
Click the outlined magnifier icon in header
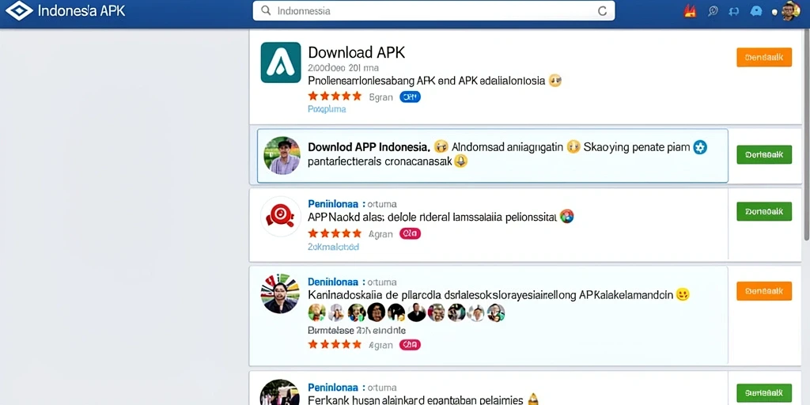coord(713,11)
